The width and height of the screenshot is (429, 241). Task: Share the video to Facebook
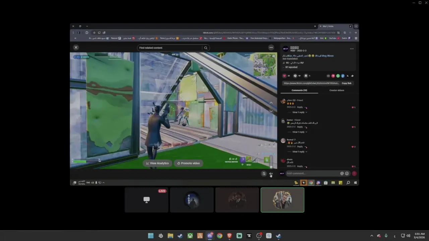343,76
